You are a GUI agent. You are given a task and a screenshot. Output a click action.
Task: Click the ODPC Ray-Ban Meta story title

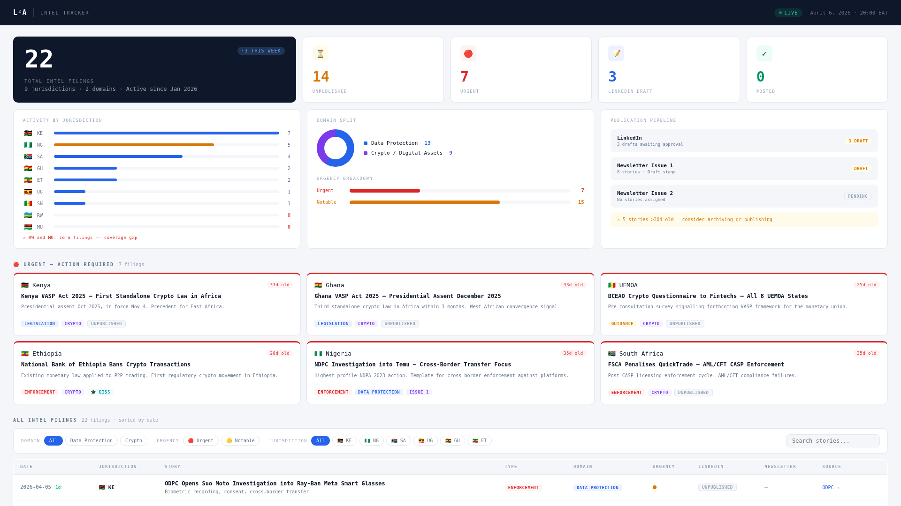pyautogui.click(x=275, y=484)
